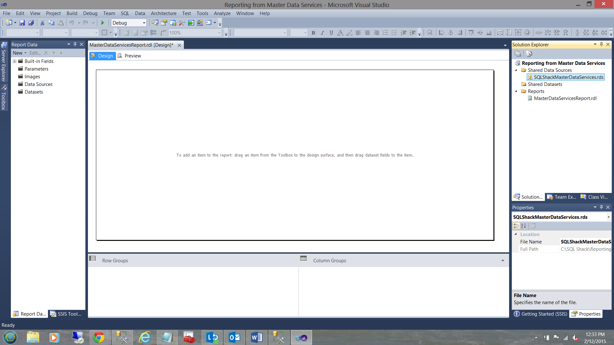This screenshot has width=614, height=345.
Task: Toggle auto-hide pin on Solution Explorer
Action: [601, 44]
